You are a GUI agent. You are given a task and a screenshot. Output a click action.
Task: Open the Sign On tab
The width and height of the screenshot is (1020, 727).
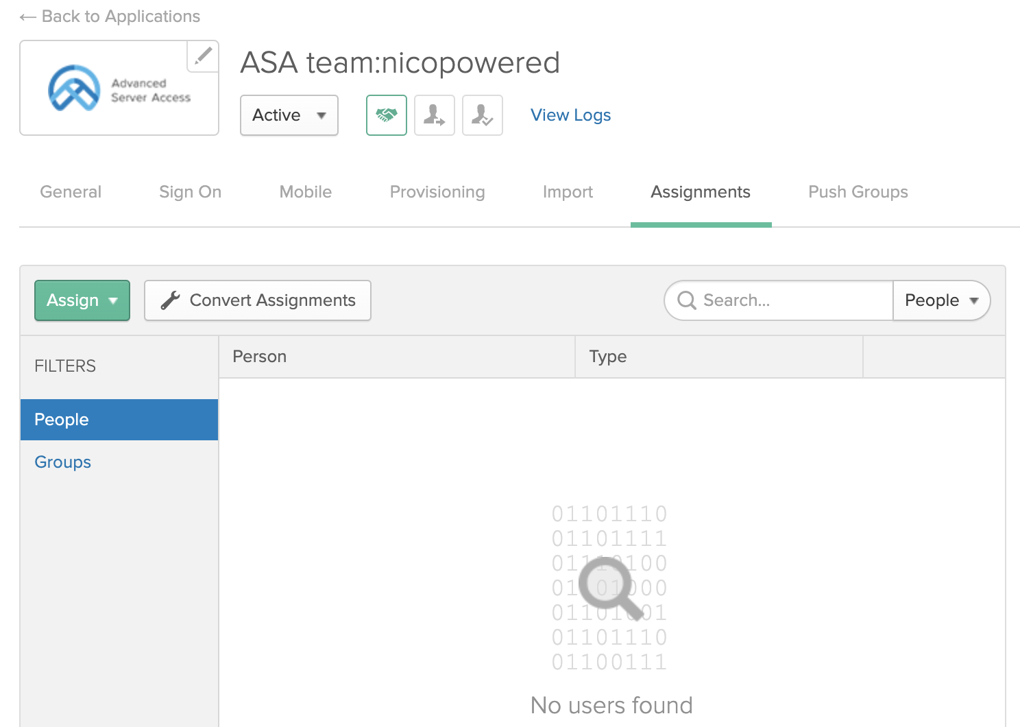190,192
